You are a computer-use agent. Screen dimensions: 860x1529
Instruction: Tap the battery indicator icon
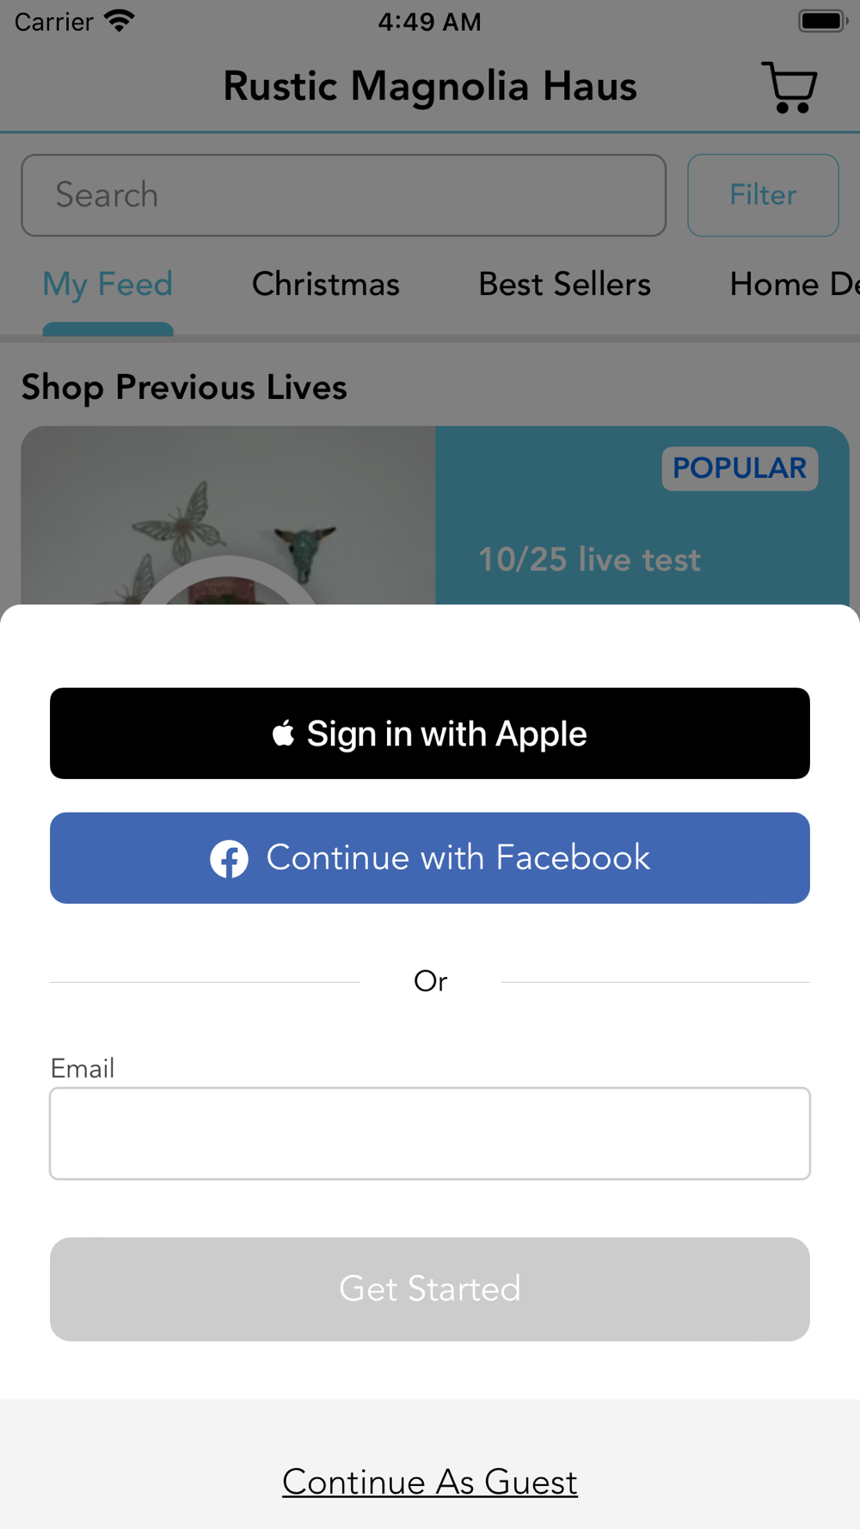click(823, 21)
